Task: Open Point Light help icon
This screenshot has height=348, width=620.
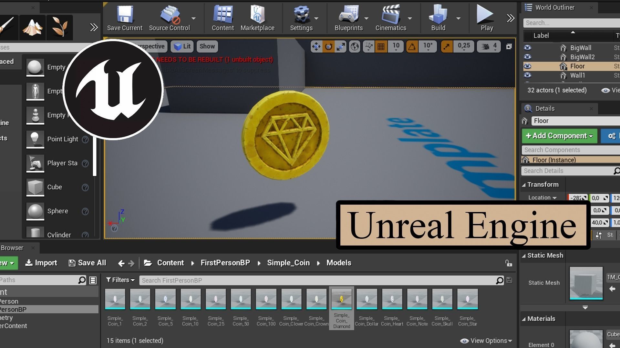Action: [x=85, y=140]
